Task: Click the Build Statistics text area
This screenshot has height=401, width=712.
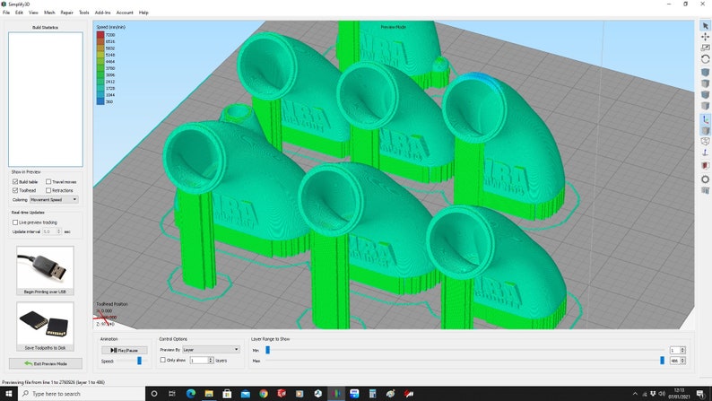Action: 46,99
